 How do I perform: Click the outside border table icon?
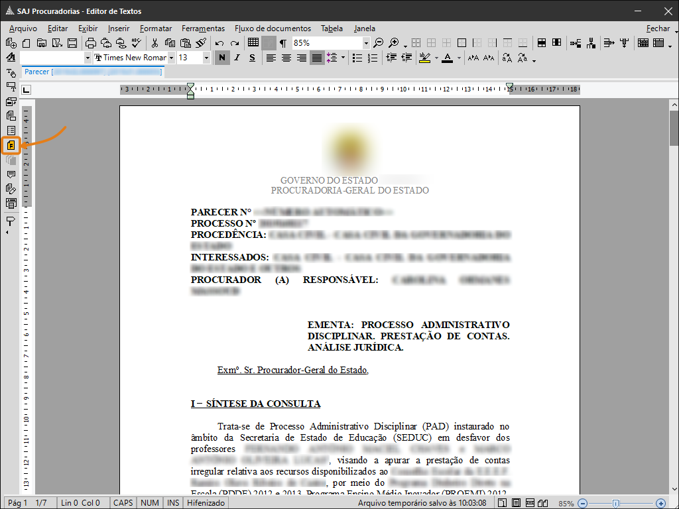(462, 43)
